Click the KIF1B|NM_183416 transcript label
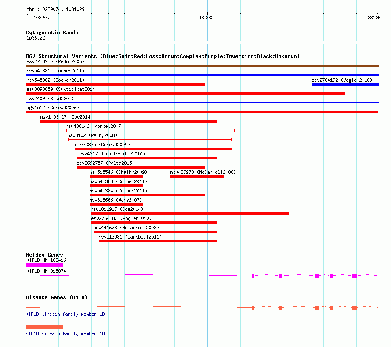Screen dimensions: 391x347 [x=46, y=260]
